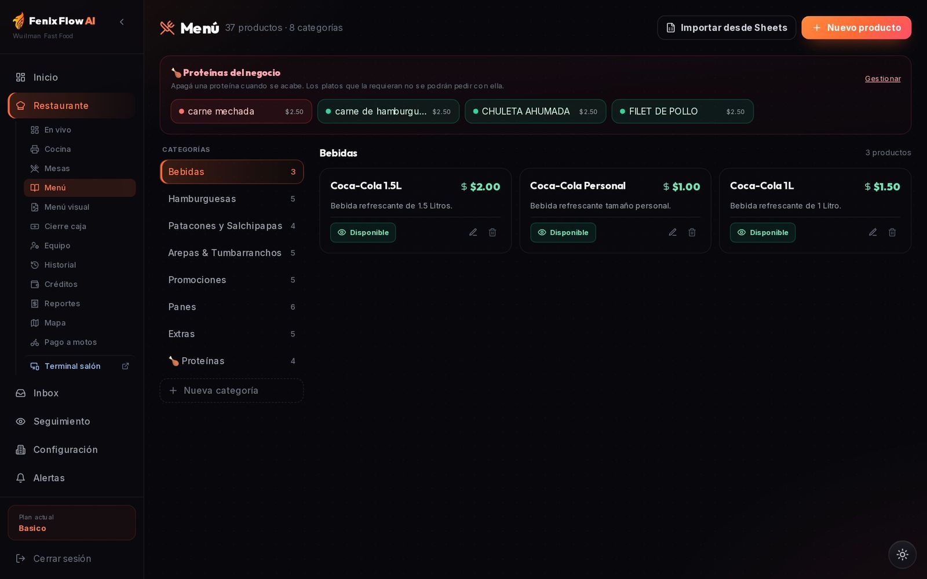Select the Bebidas category
The image size is (927, 579).
[232, 172]
